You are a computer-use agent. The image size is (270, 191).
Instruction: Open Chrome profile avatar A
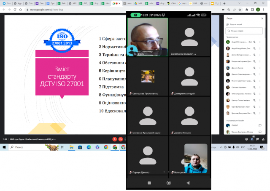[258, 10]
